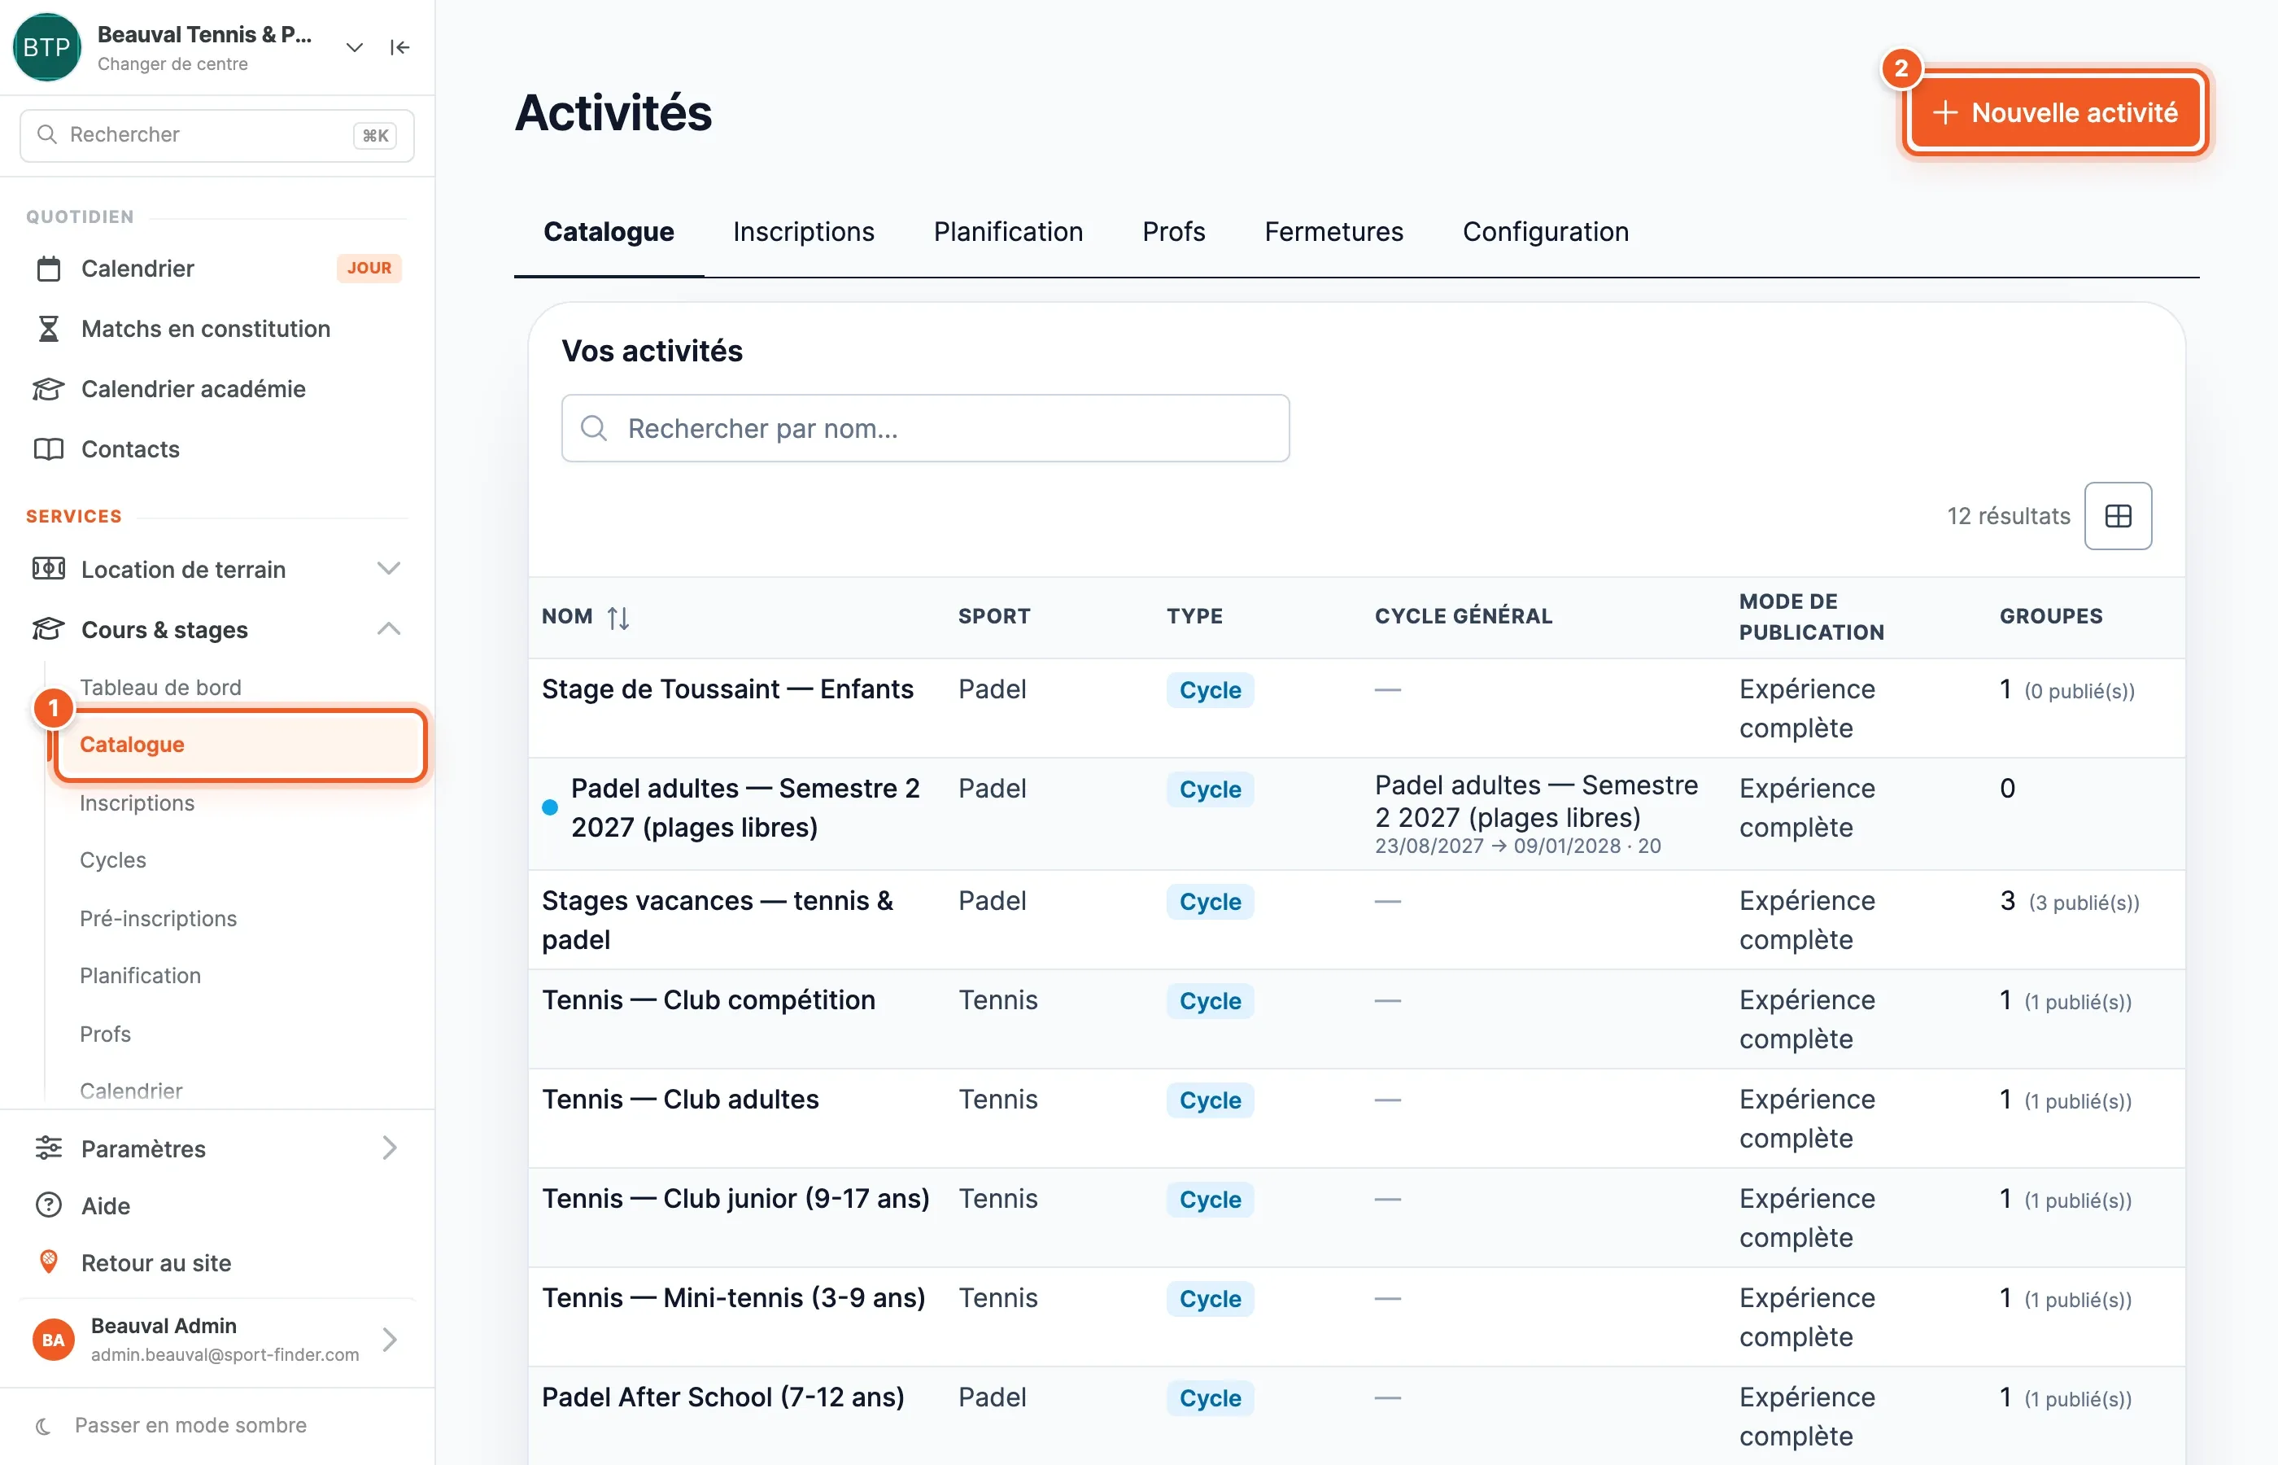Open Pré-inscriptions in the sidebar
Screen dimensions: 2278x1465
point(158,918)
